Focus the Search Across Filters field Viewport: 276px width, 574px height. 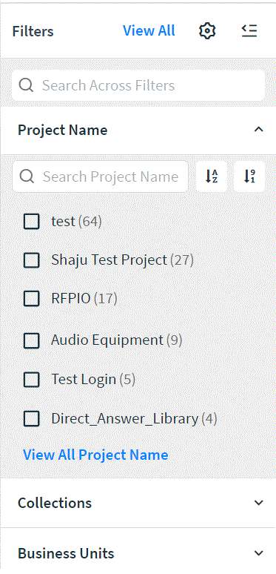pos(138,85)
